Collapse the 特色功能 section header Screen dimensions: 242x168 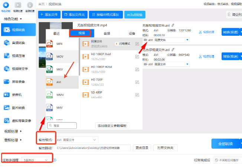(13, 19)
